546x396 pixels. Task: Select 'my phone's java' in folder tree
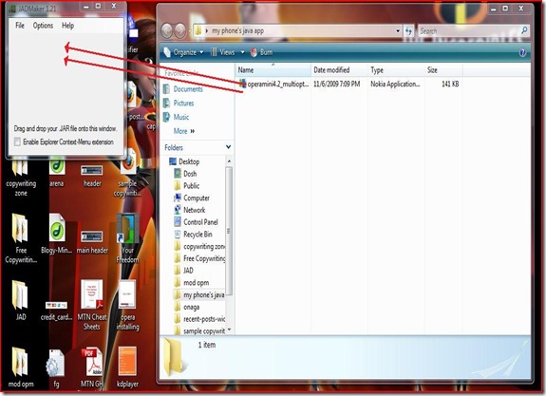click(199, 295)
